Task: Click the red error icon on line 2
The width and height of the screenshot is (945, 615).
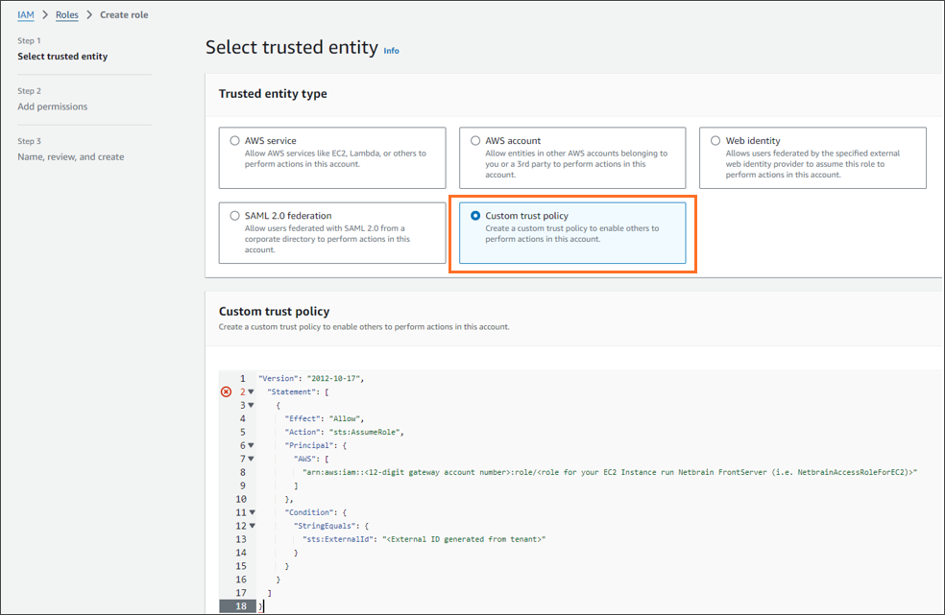Action: pos(226,391)
